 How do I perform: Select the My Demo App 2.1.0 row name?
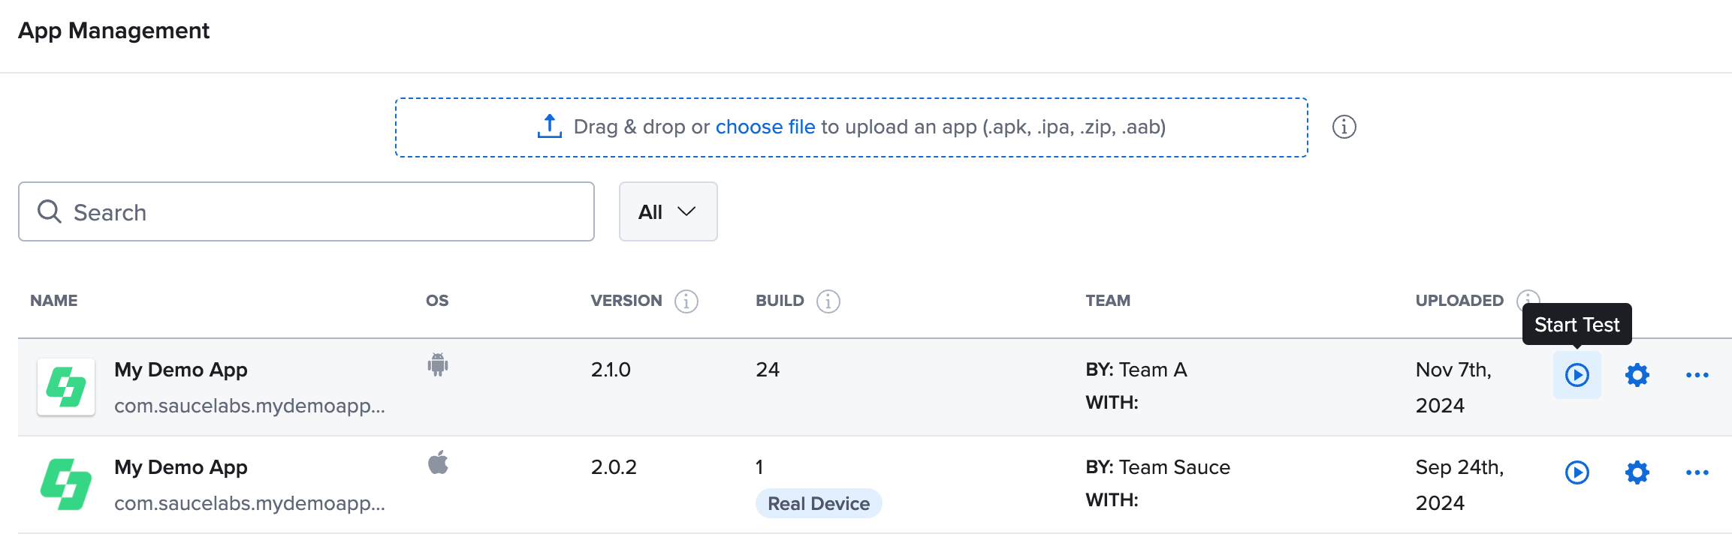coord(180,370)
